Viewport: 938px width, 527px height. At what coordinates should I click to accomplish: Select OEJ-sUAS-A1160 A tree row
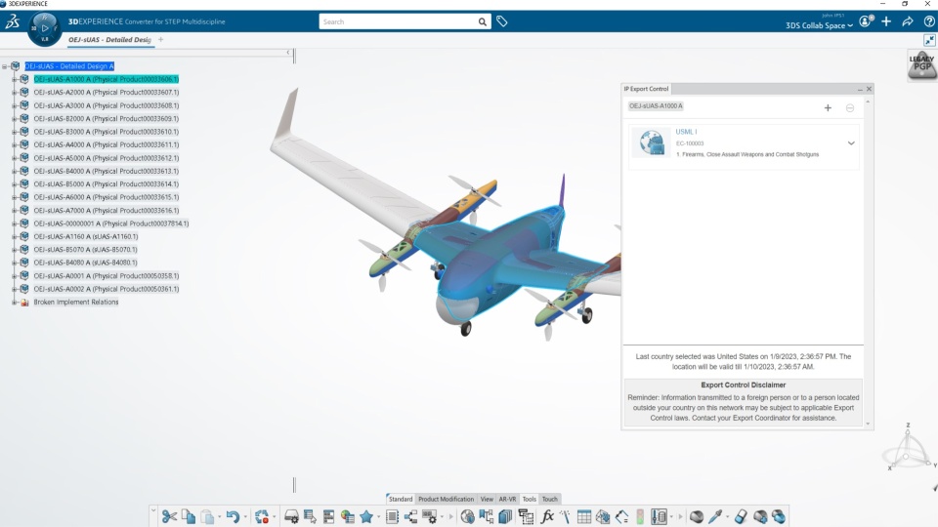86,236
